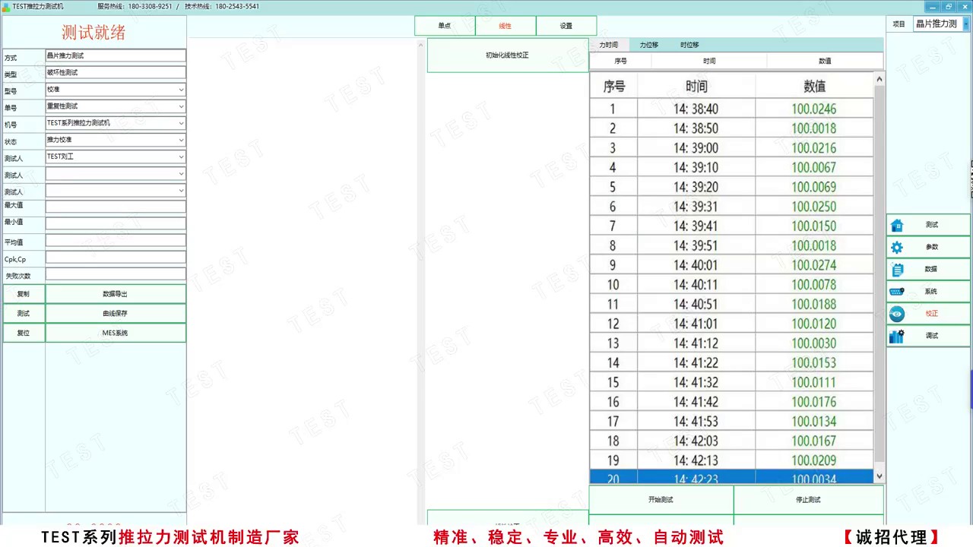Click the 最大值 input field

116,207
